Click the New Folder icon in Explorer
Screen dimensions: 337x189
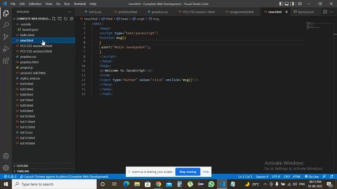60,19
